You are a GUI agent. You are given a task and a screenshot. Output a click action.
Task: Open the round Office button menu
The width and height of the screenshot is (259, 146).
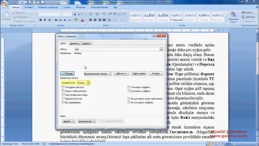[x=4, y=4]
